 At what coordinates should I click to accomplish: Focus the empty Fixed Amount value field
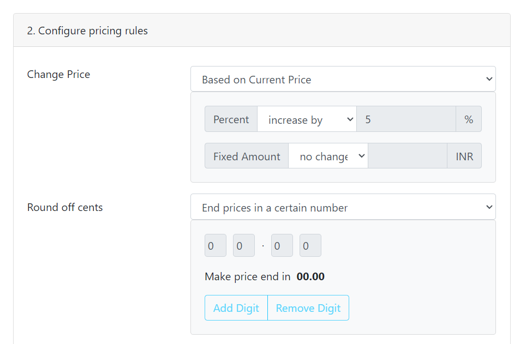pyautogui.click(x=408, y=156)
